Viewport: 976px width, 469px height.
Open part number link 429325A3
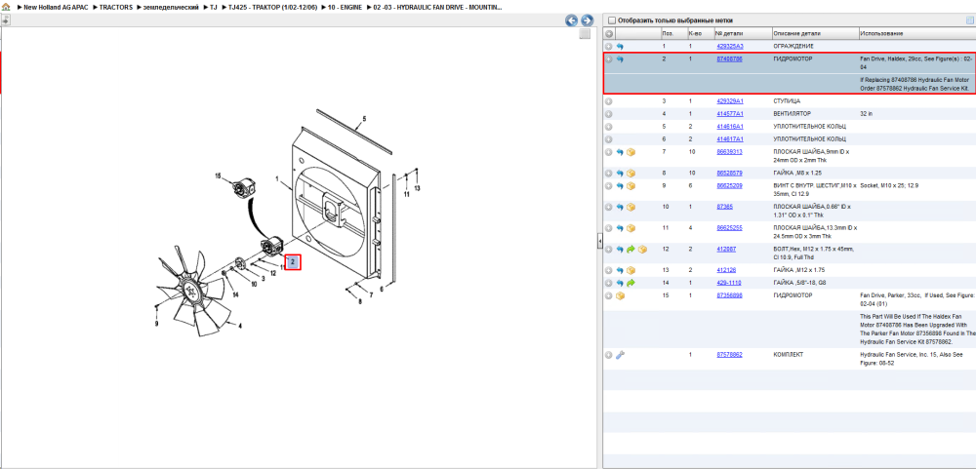(x=730, y=47)
